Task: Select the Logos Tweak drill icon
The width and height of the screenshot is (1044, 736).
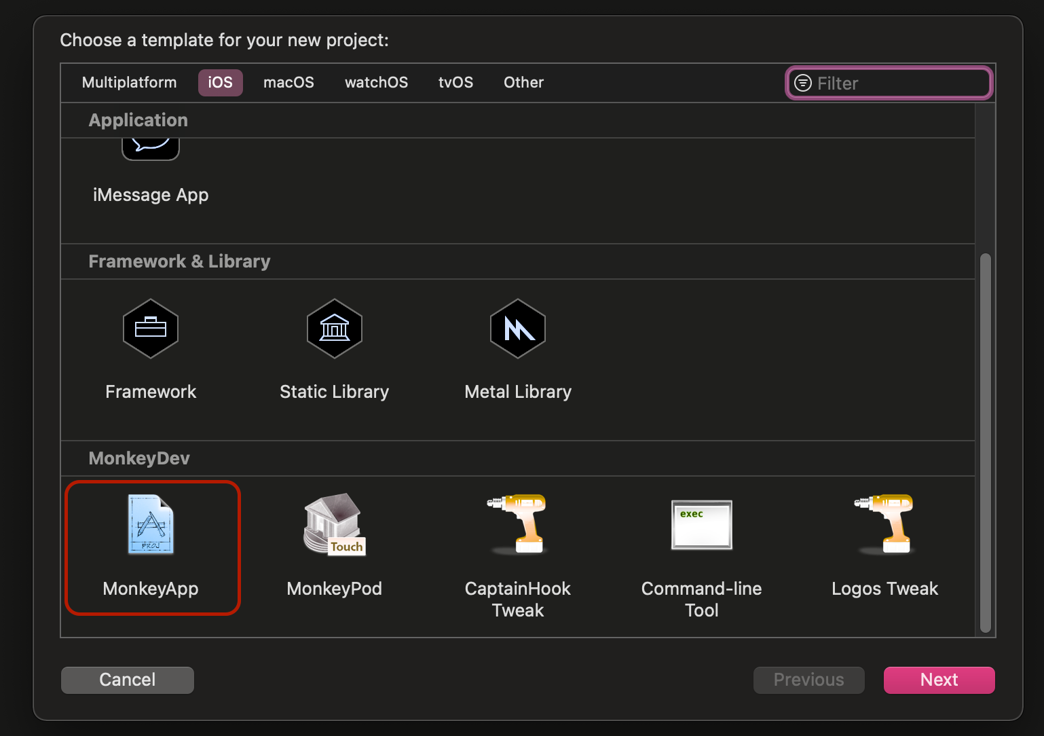Action: [884, 524]
